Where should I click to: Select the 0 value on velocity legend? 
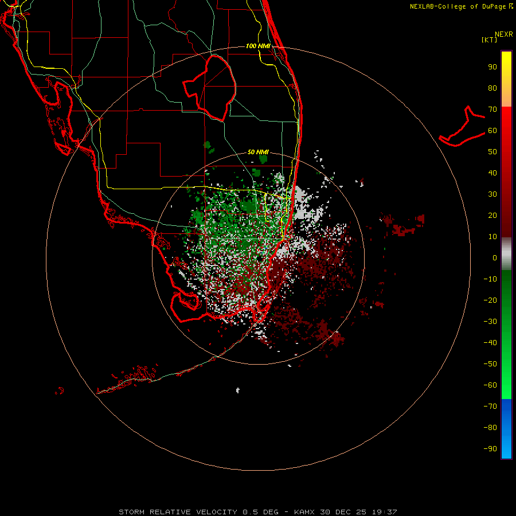[495, 258]
